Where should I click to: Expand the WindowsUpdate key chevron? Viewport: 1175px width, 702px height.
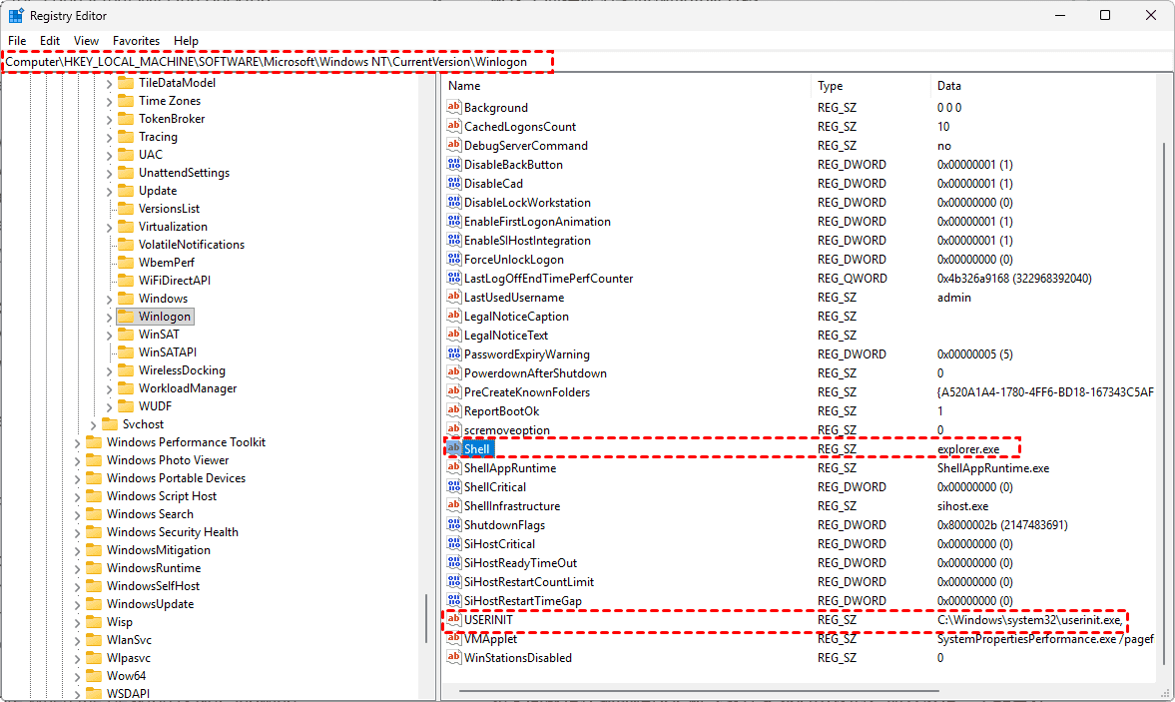click(x=78, y=604)
